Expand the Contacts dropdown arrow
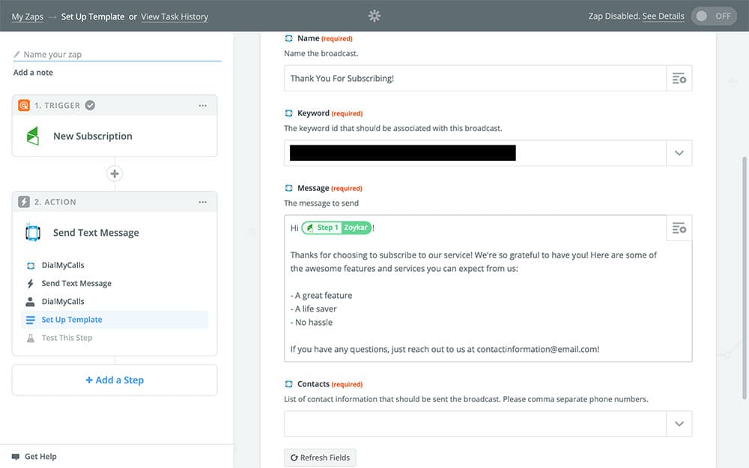 coord(679,424)
